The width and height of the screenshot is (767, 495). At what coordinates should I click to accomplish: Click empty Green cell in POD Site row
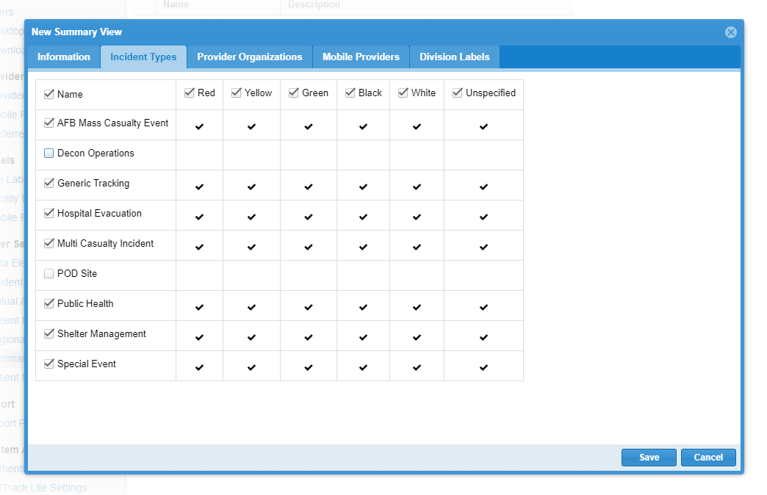pyautogui.click(x=308, y=275)
